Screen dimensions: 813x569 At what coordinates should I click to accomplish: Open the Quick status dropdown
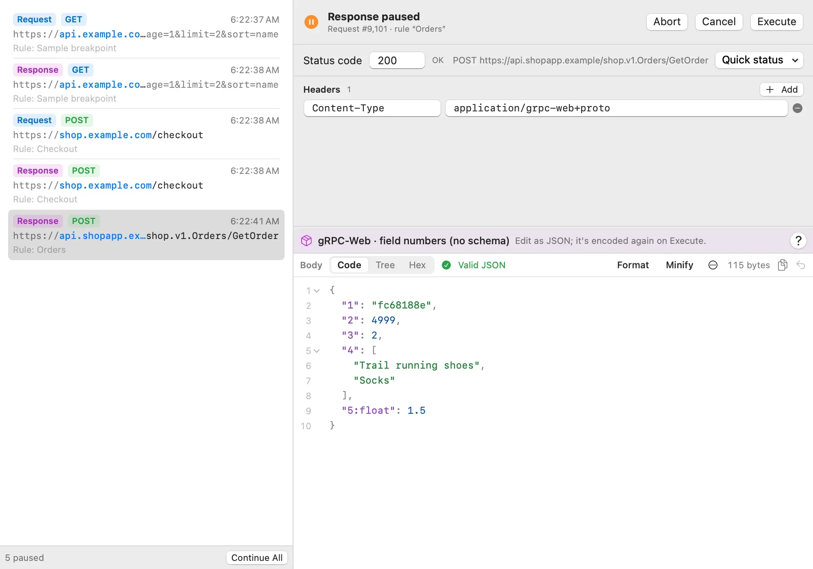point(759,60)
